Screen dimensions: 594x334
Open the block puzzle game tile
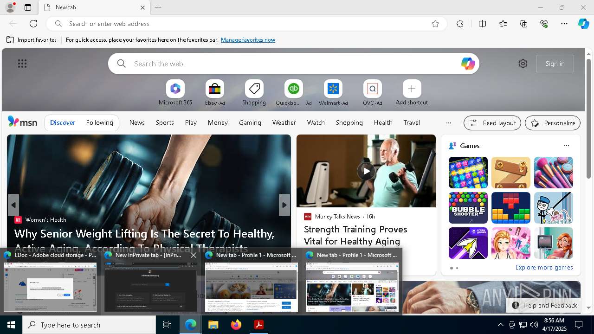(510, 208)
